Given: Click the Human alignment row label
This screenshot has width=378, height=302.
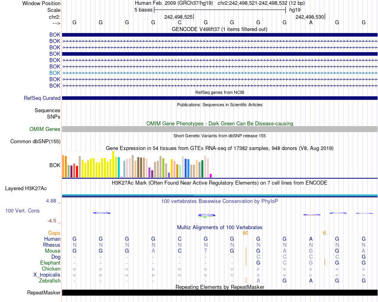Looking at the screenshot, I should pyautogui.click(x=52, y=239).
